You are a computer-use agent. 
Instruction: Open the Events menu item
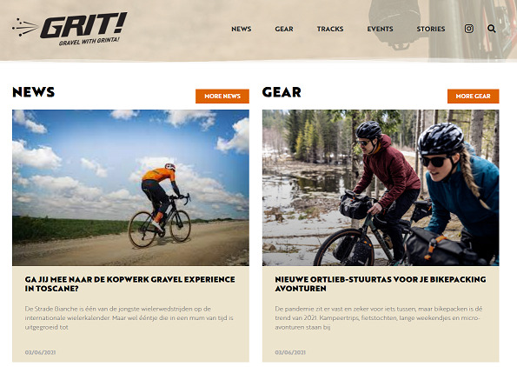coord(380,29)
